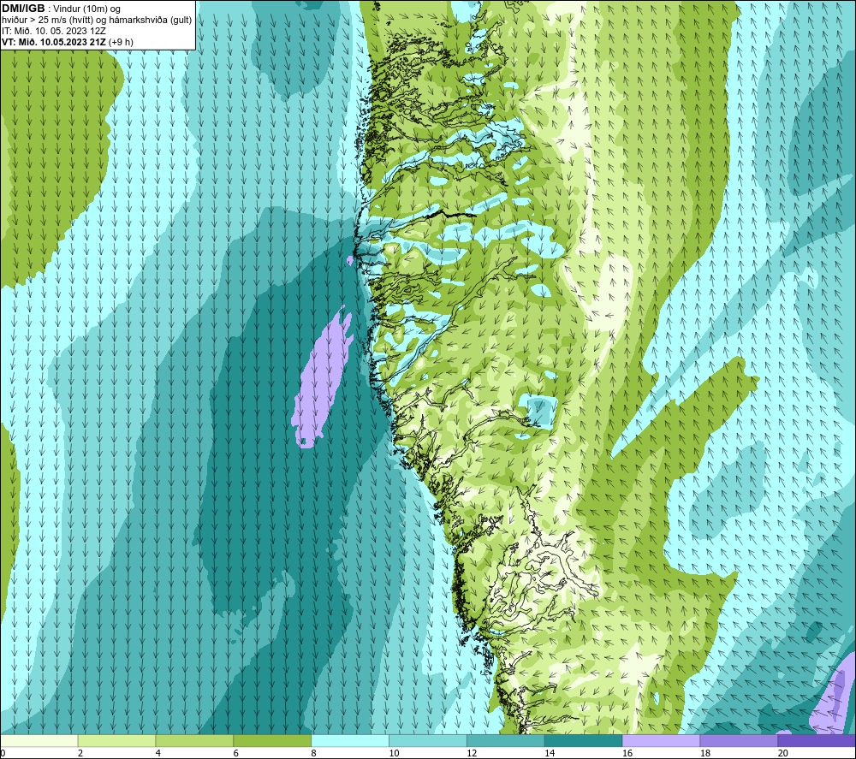Click the large purple high-wind patch offshore
Screen dimensions: 856x759
tap(322, 379)
